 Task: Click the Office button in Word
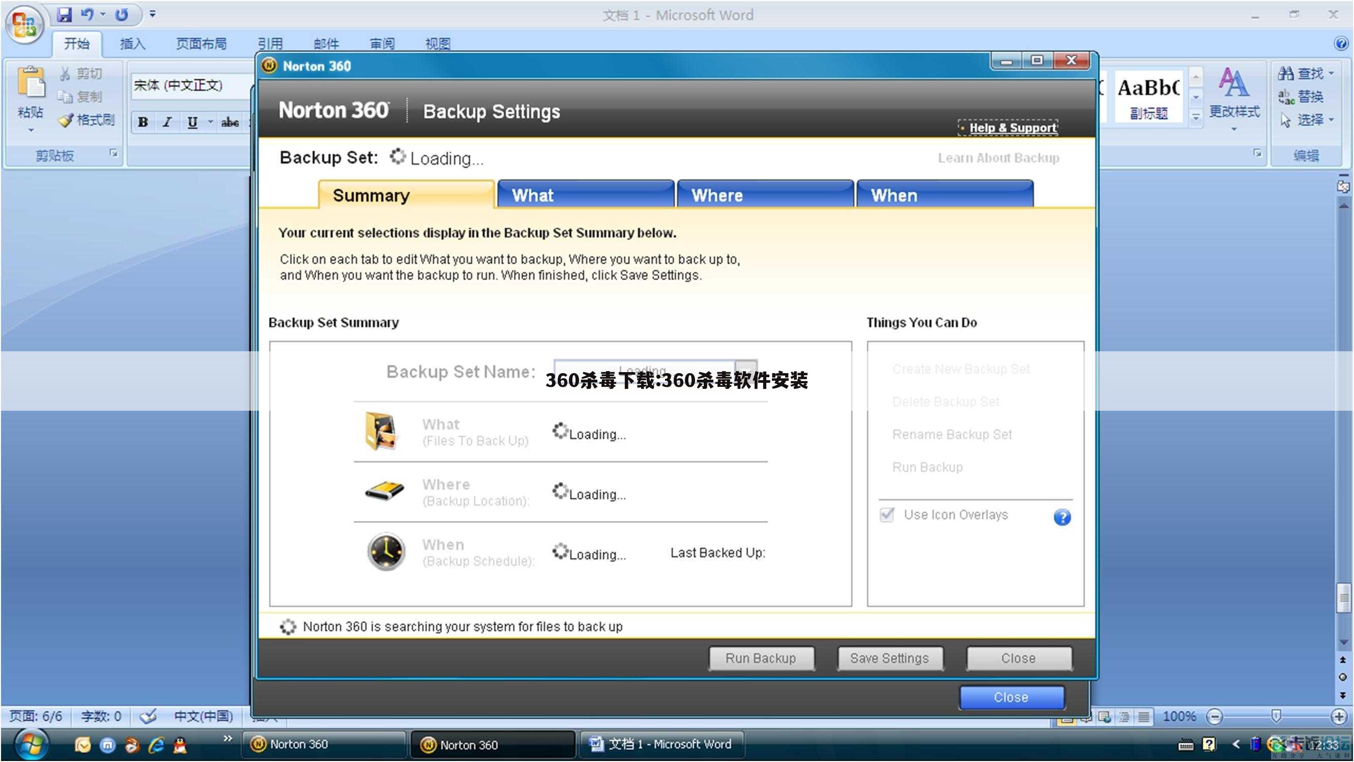click(25, 25)
